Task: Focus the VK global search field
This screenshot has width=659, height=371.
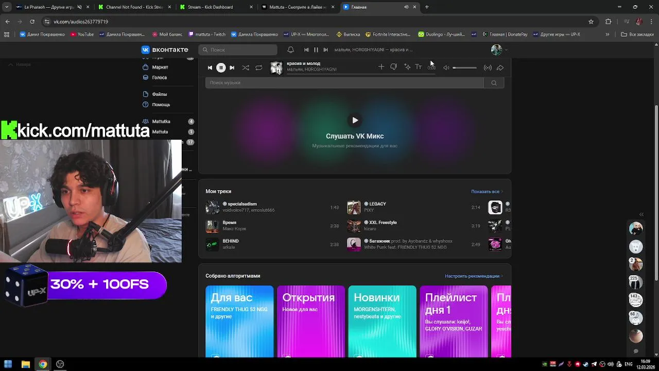Action: [238, 50]
